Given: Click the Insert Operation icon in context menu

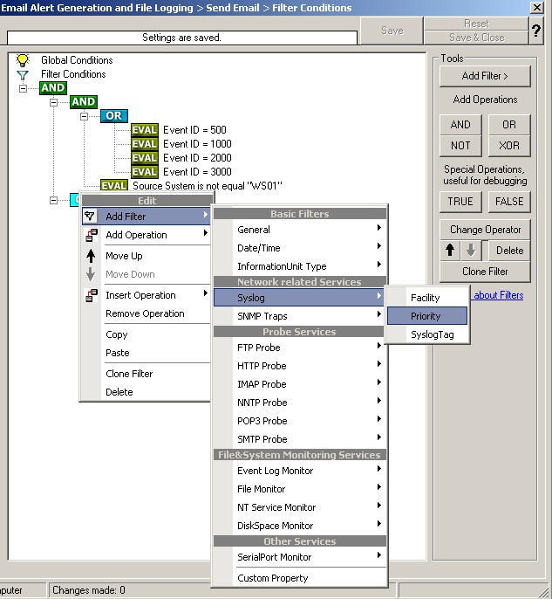Looking at the screenshot, I should point(91,295).
